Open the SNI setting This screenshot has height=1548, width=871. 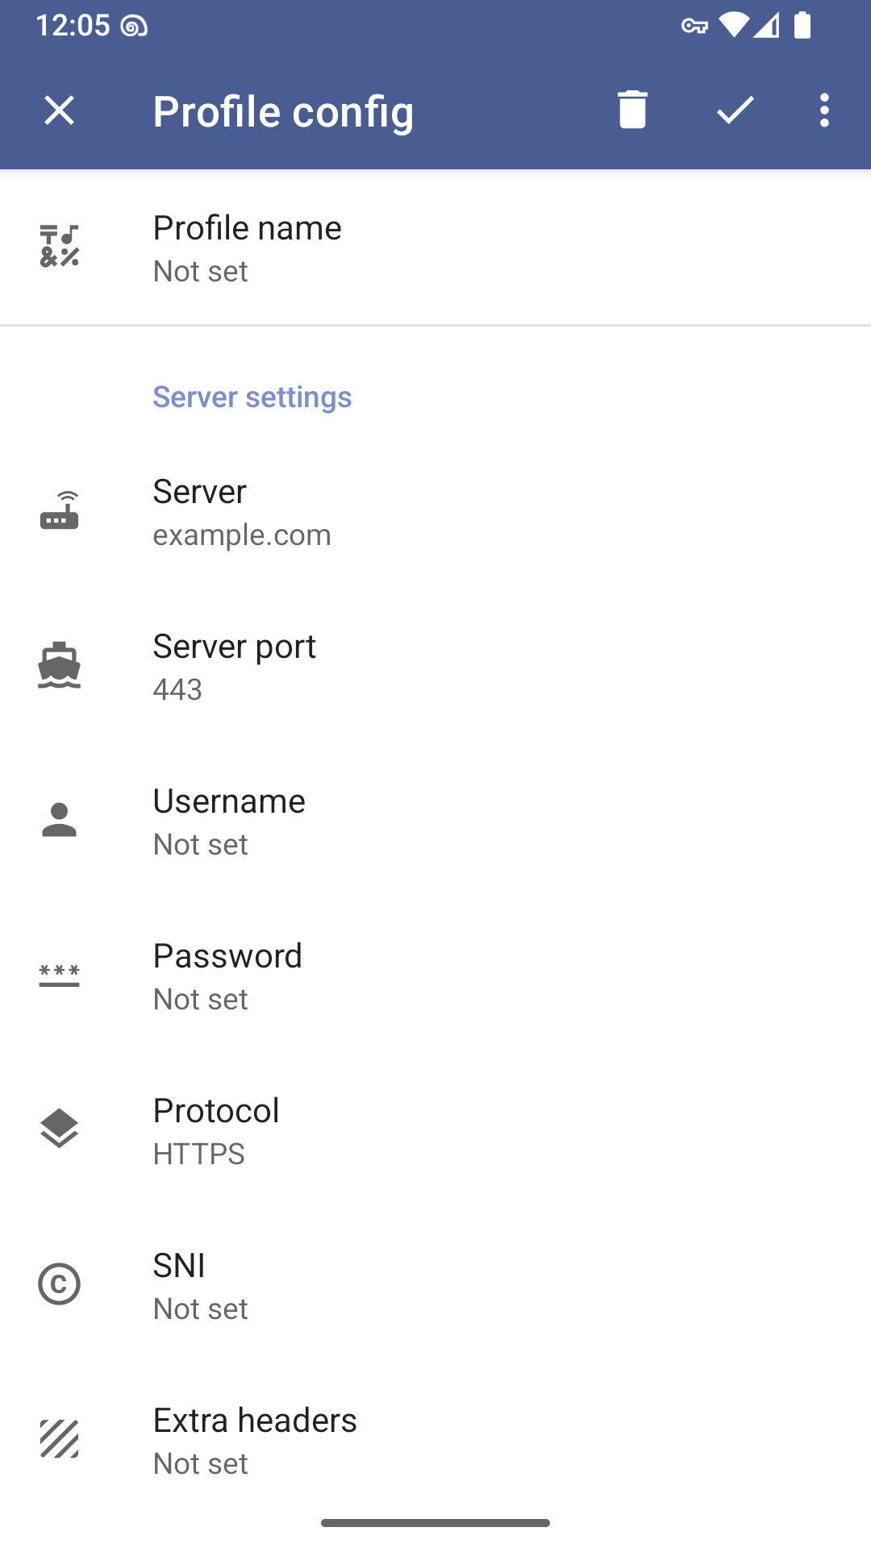(435, 1285)
